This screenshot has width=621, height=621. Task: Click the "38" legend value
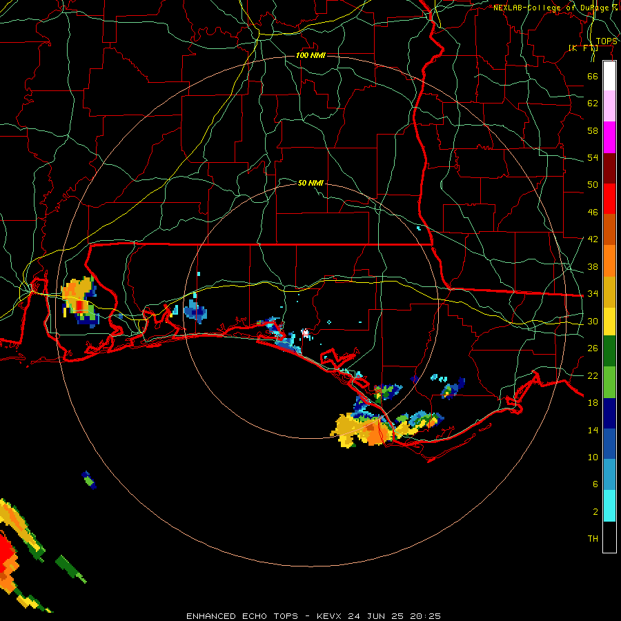click(x=593, y=267)
